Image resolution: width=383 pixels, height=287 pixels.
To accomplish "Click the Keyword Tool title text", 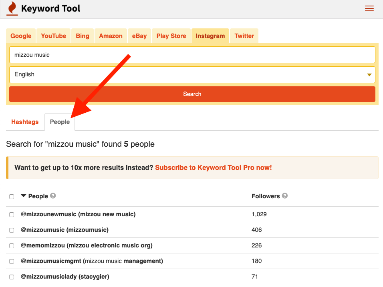I will click(51, 8).
